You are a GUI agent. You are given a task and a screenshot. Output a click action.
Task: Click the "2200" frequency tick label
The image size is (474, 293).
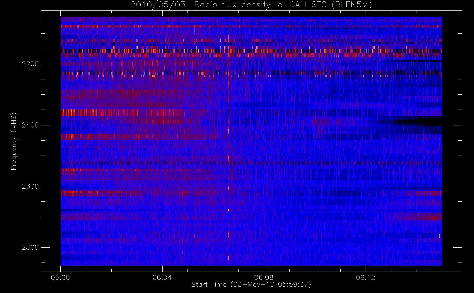(30, 64)
